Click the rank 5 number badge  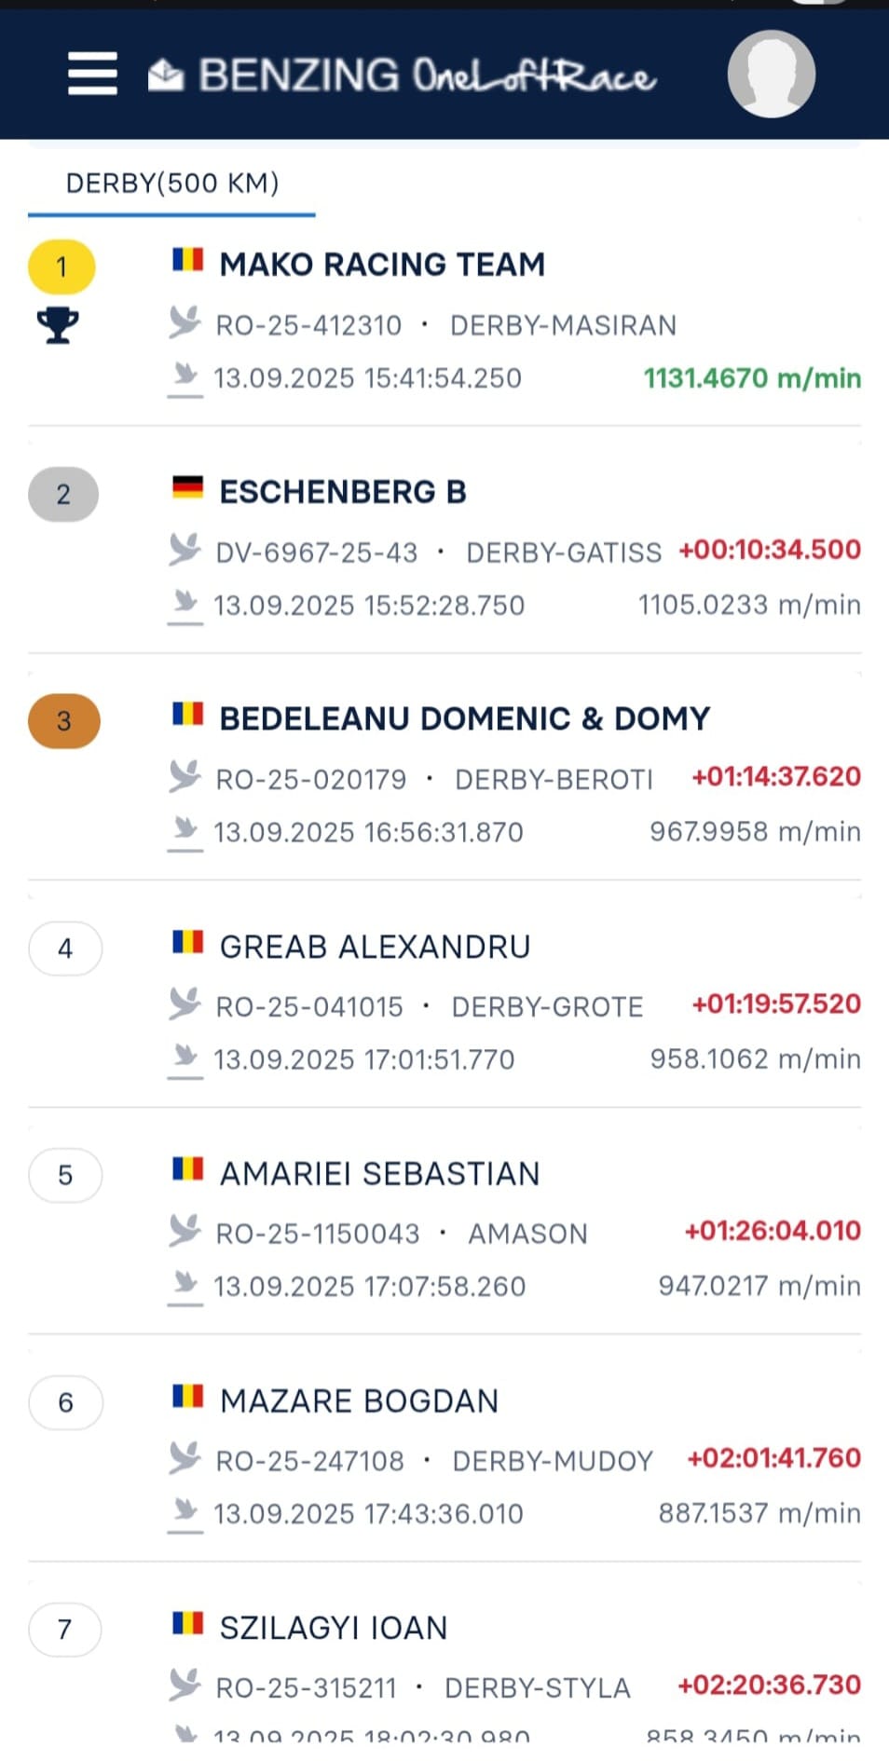click(65, 1175)
